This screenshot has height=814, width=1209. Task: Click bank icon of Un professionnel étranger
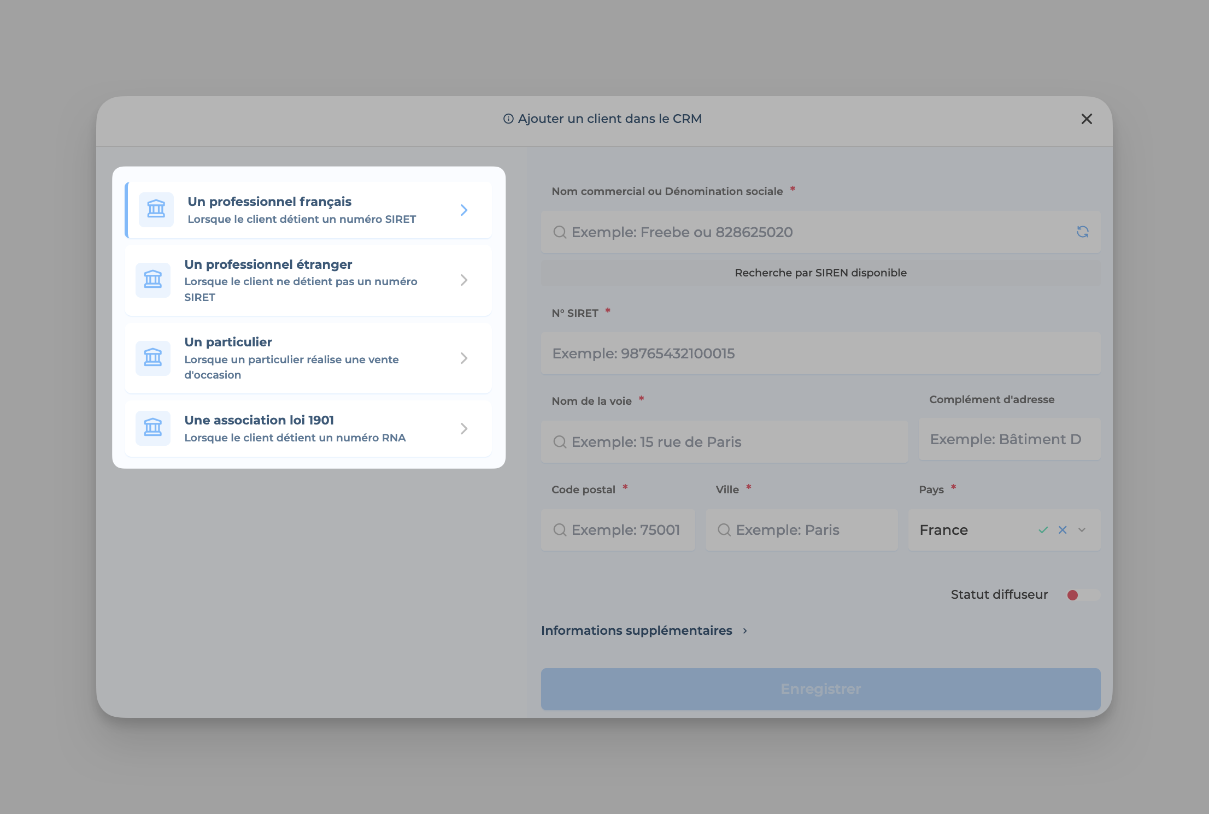[x=153, y=280]
